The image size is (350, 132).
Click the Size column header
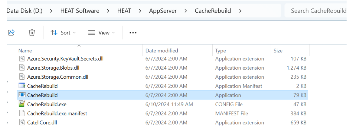[x=278, y=51]
